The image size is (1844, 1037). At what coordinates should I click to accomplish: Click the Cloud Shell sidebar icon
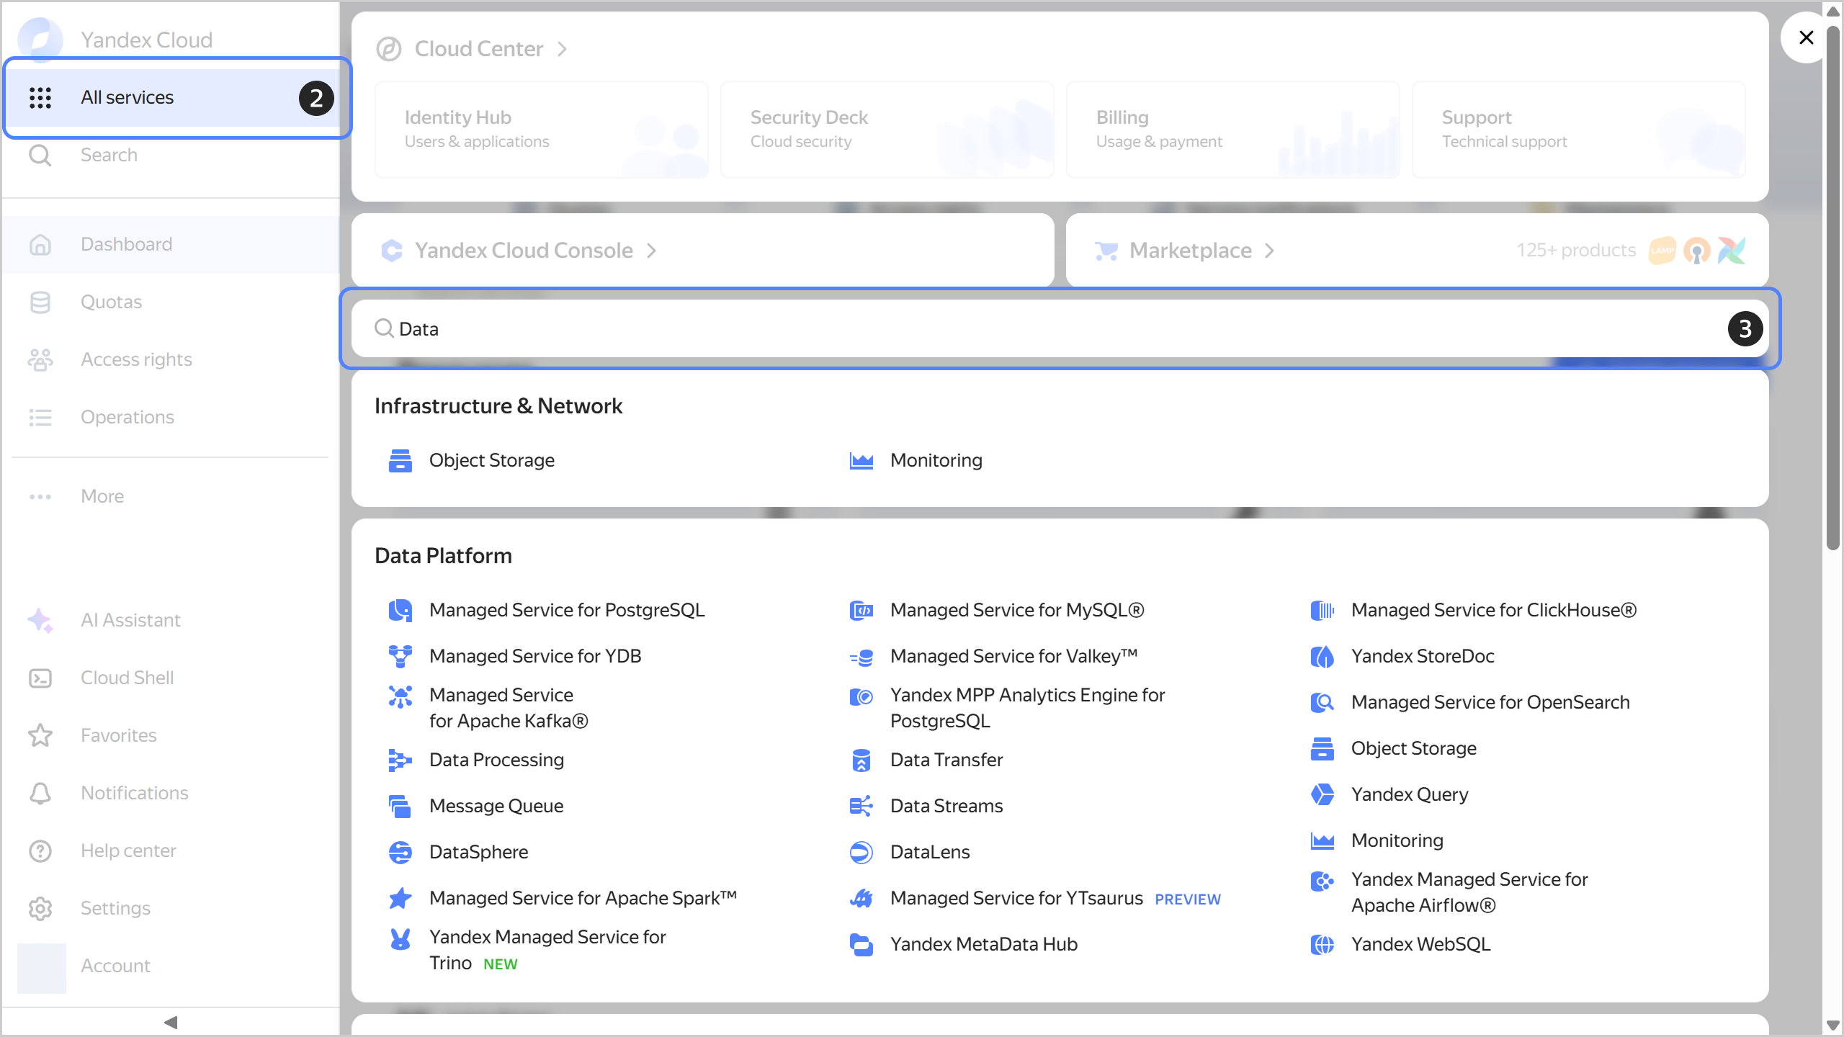(40, 678)
